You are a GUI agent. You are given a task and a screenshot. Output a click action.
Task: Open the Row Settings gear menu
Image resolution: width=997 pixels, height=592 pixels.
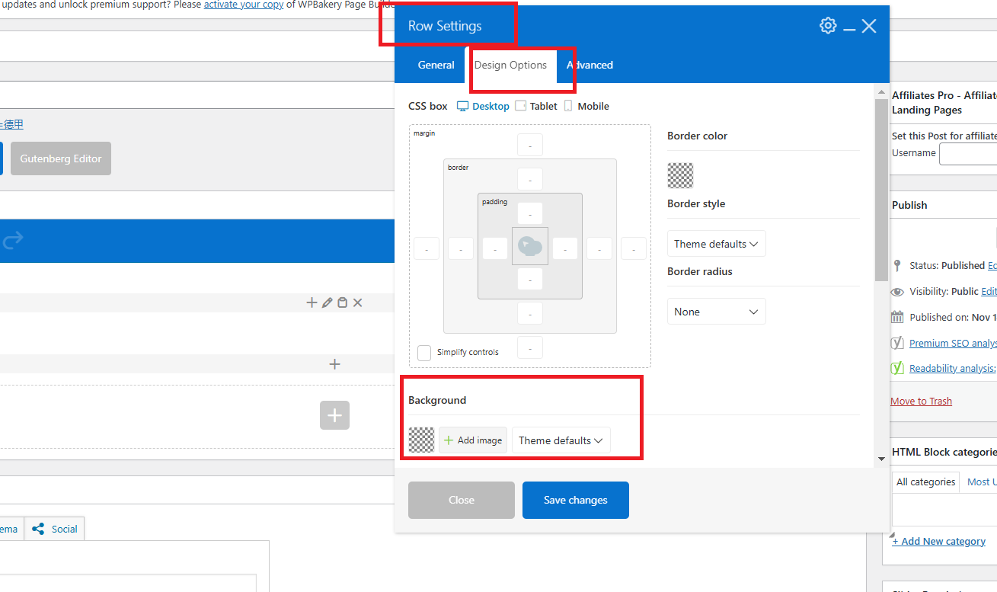coord(828,26)
